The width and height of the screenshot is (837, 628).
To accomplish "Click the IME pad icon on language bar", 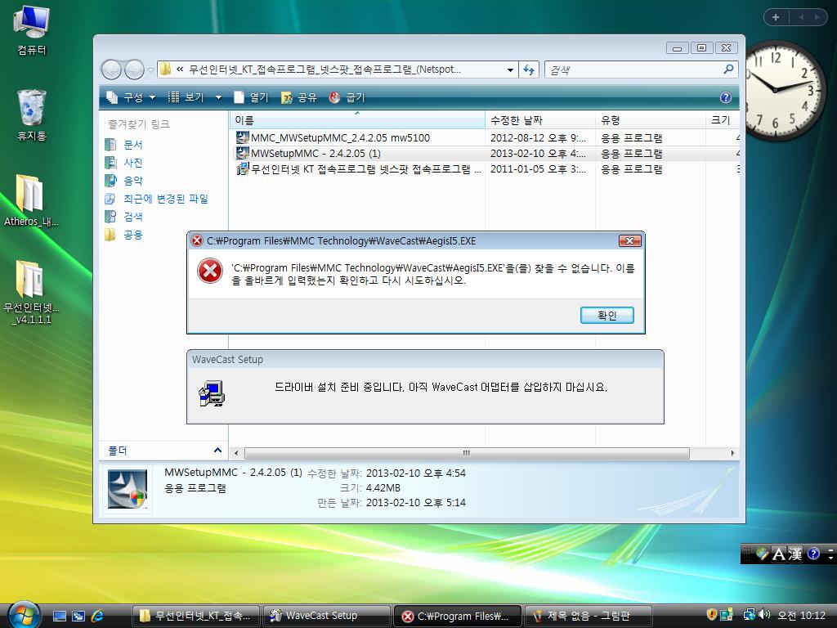I will (x=763, y=554).
